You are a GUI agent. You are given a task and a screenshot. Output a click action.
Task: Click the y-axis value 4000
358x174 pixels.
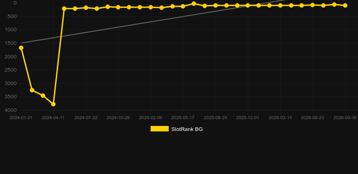tap(11, 110)
